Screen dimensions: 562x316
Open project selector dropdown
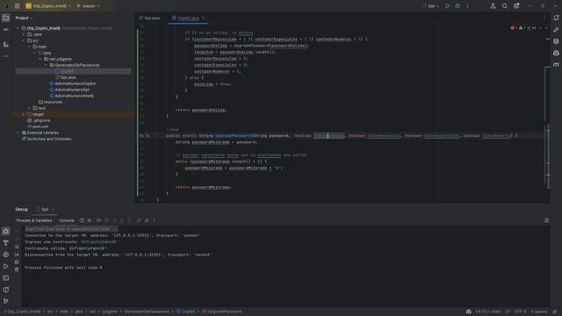pos(48,6)
